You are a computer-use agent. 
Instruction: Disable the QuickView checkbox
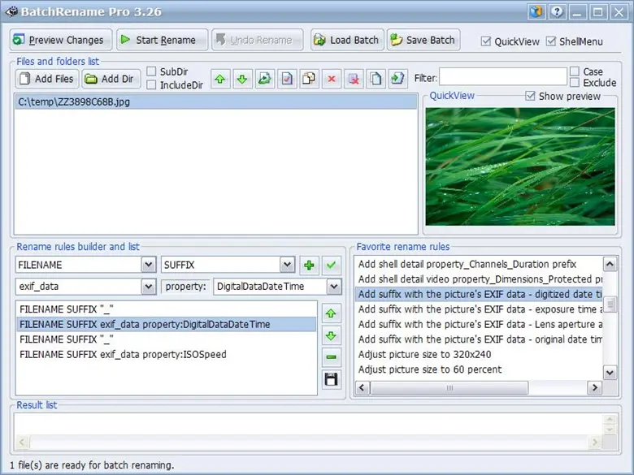click(486, 41)
